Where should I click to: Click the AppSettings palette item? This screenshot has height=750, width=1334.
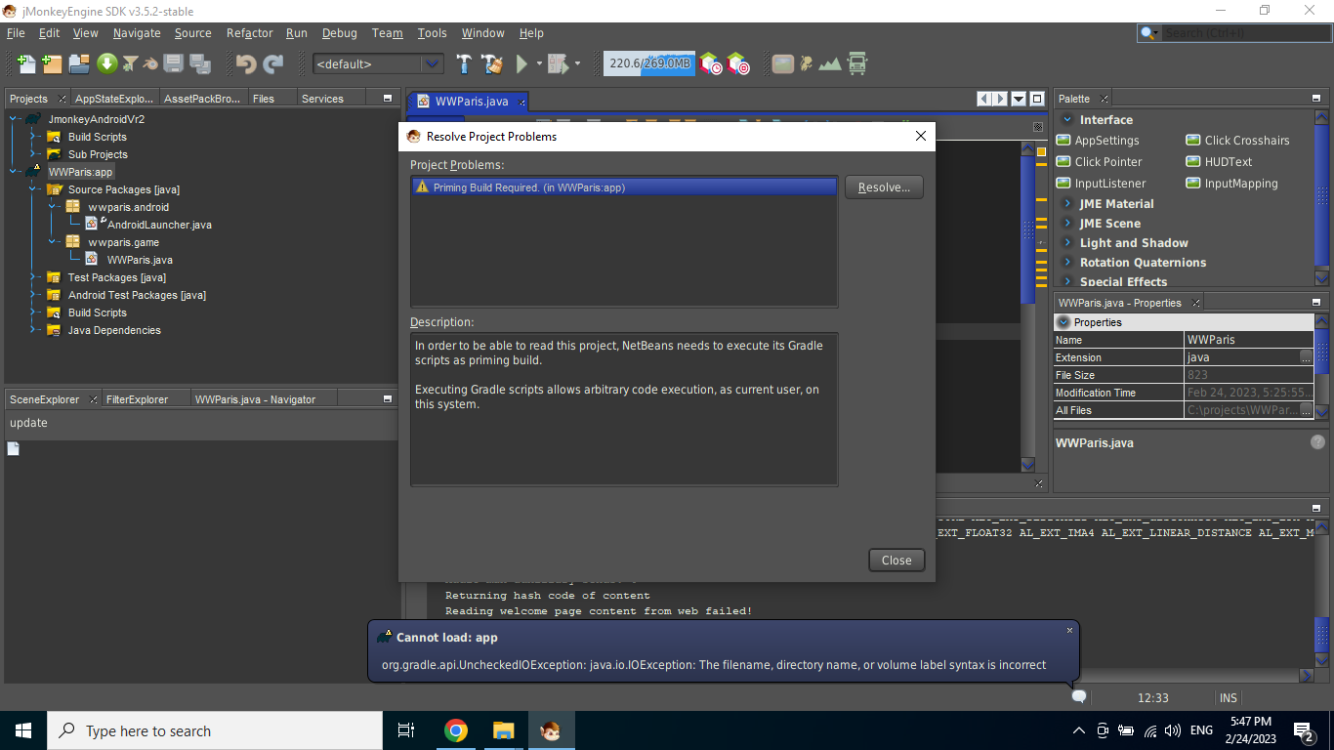1098,141
